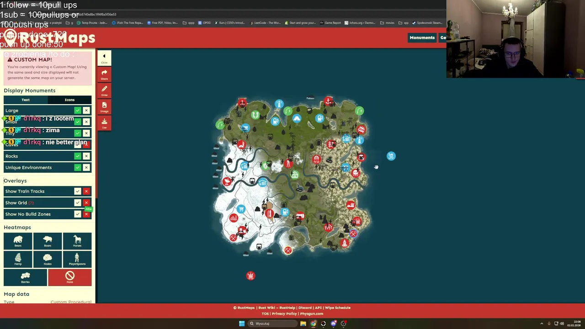Click the red oil rig icon south of the island

250,276
